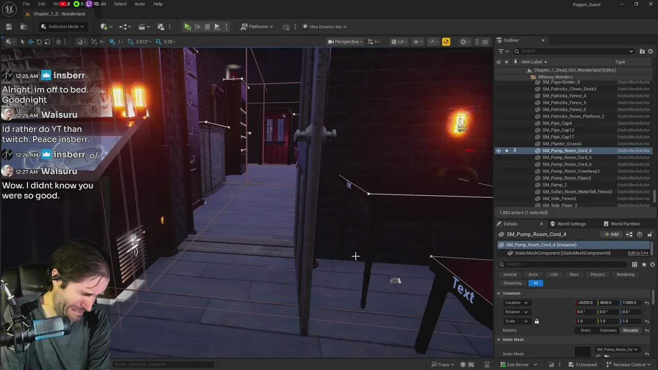This screenshot has width=658, height=370.
Task: Click the Outliner search field
Action: point(574,51)
